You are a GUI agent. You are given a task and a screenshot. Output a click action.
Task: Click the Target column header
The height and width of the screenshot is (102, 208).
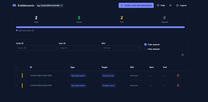[x=105, y=67]
